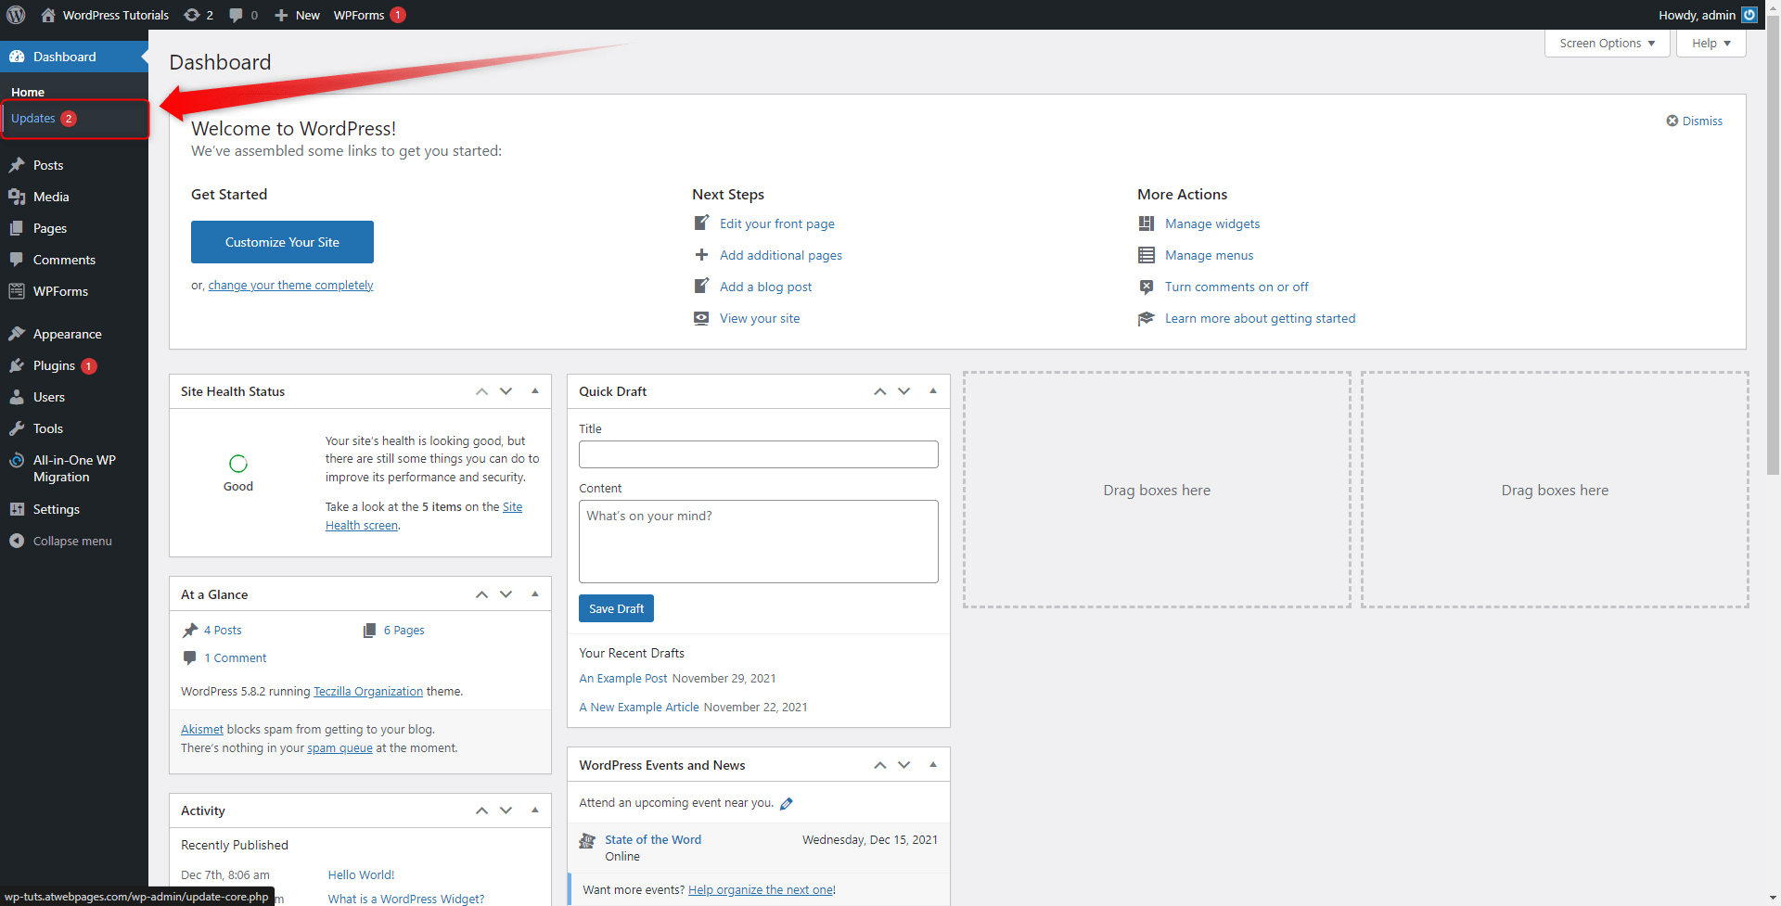The image size is (1781, 906).
Task: Open the Help dropdown
Action: point(1711,43)
